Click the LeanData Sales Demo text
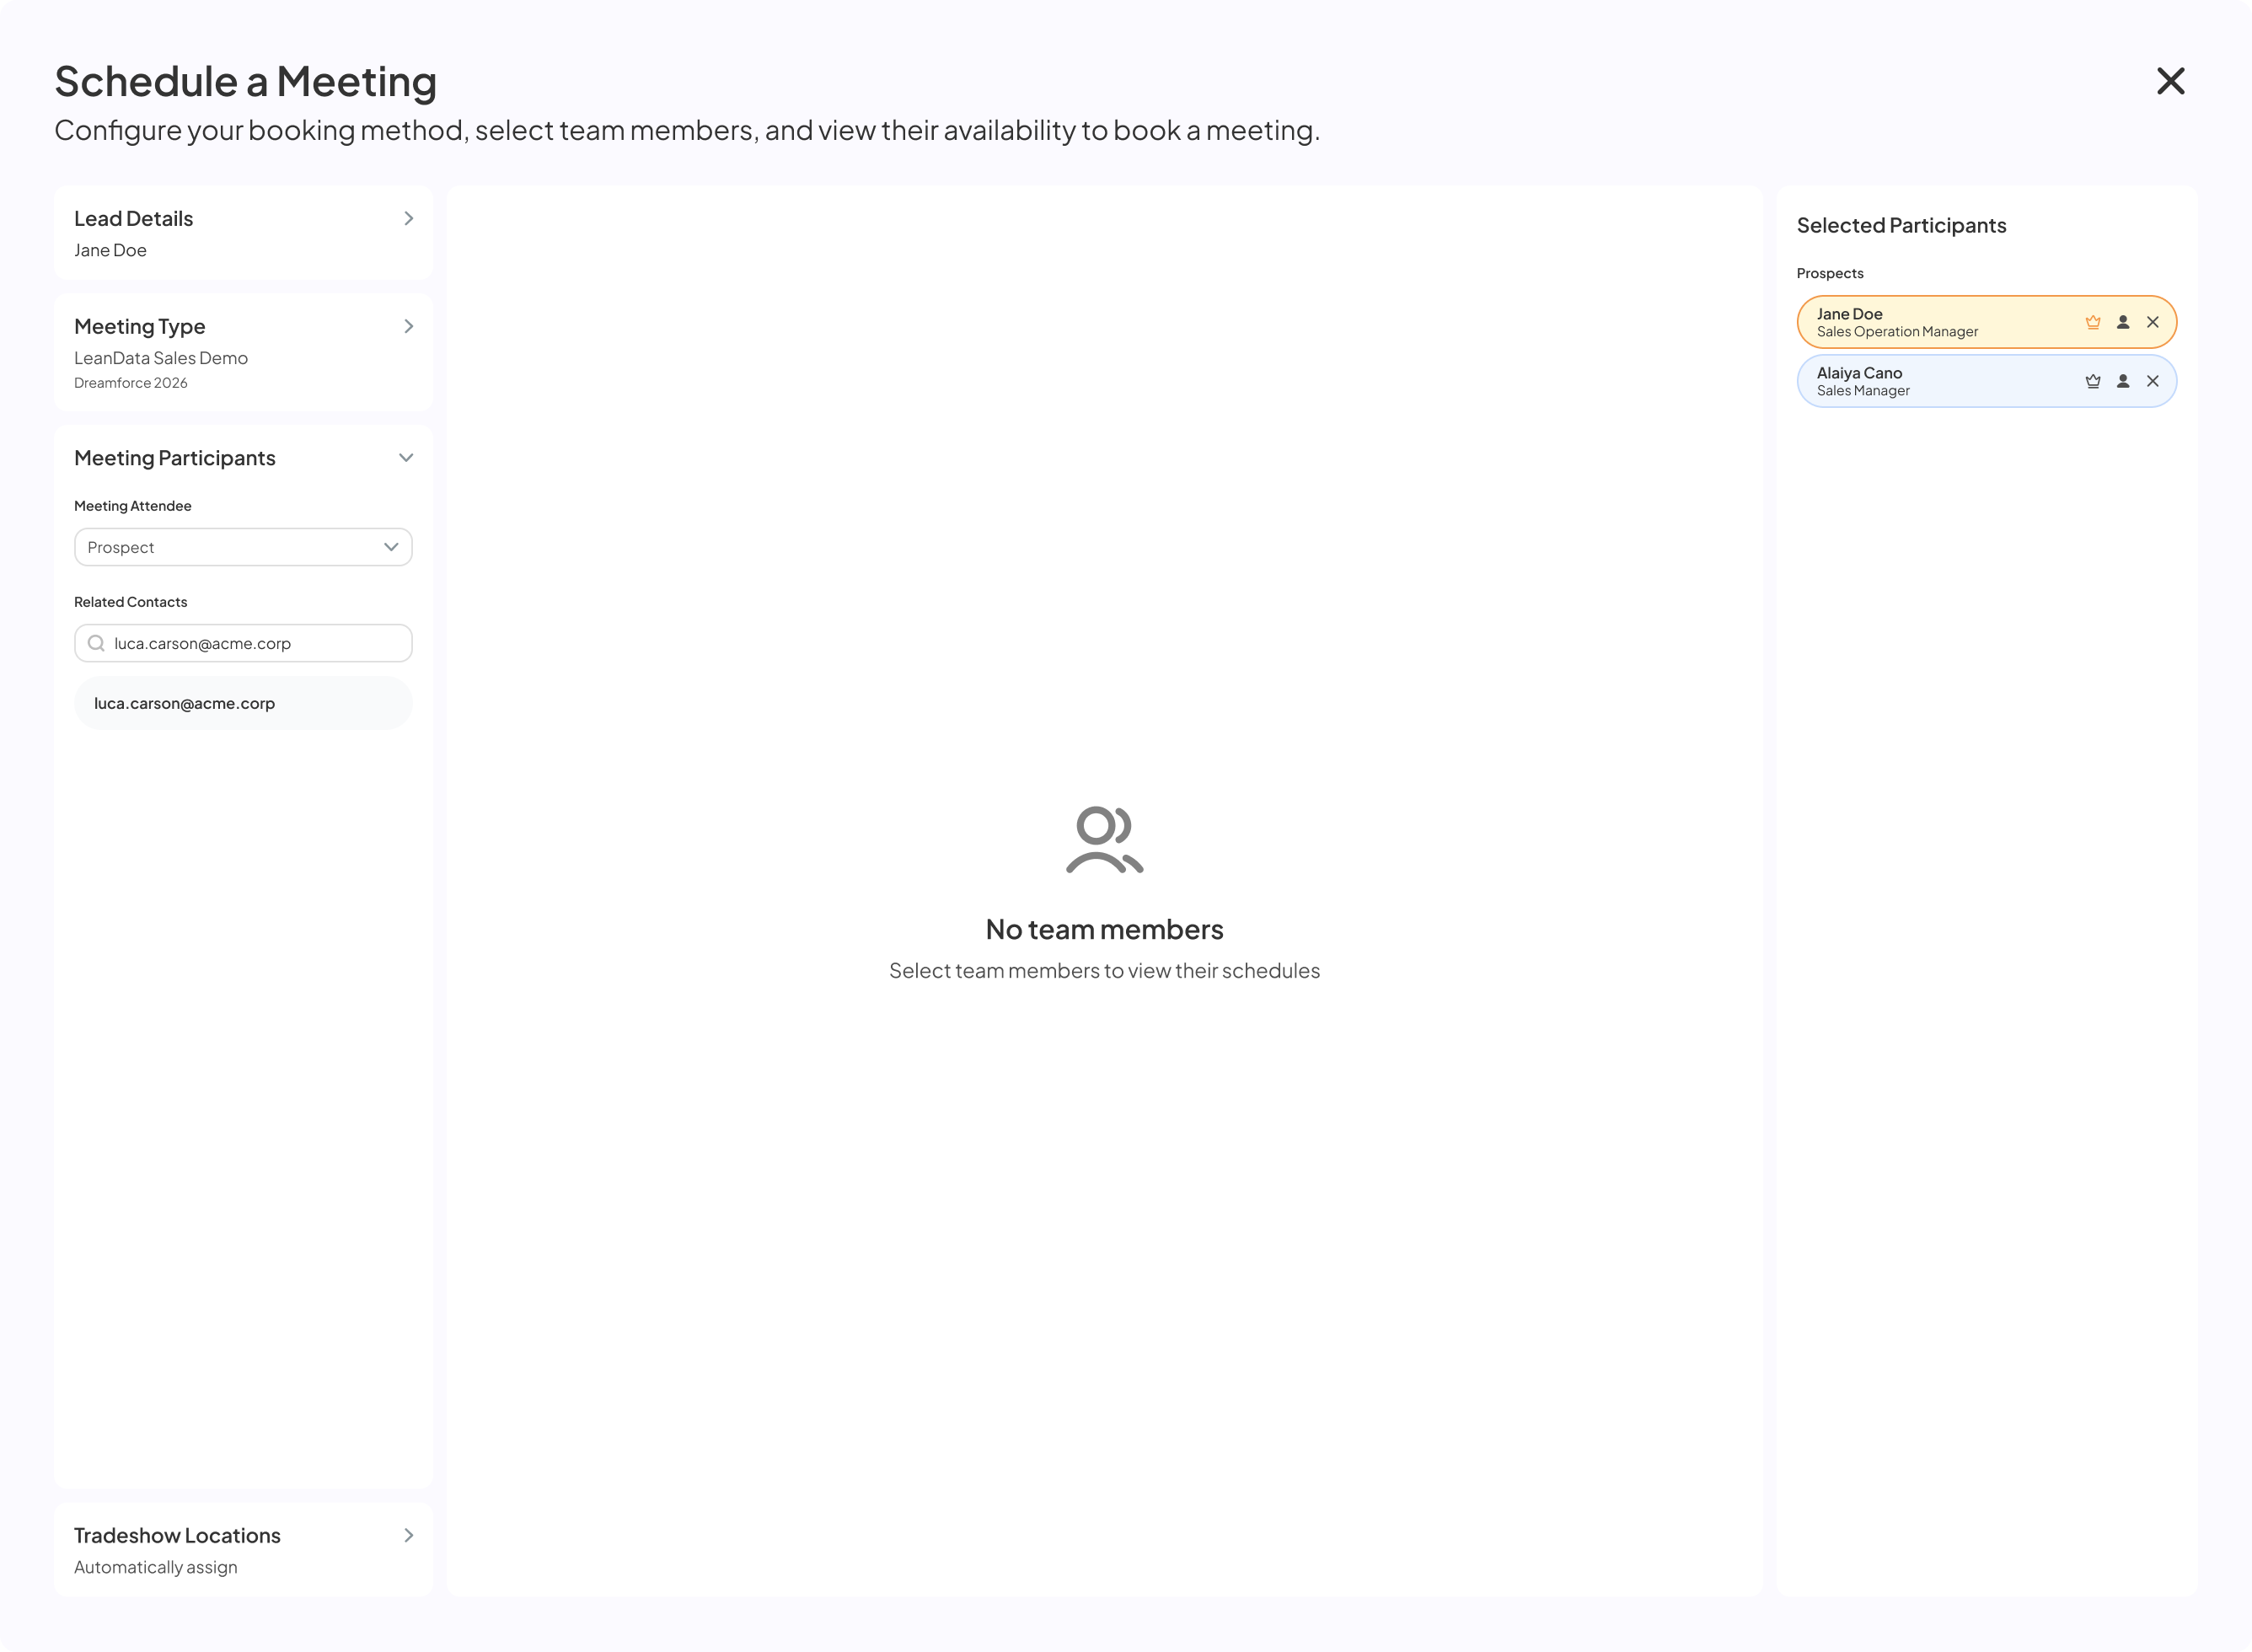The height and width of the screenshot is (1652, 2252). click(161, 358)
